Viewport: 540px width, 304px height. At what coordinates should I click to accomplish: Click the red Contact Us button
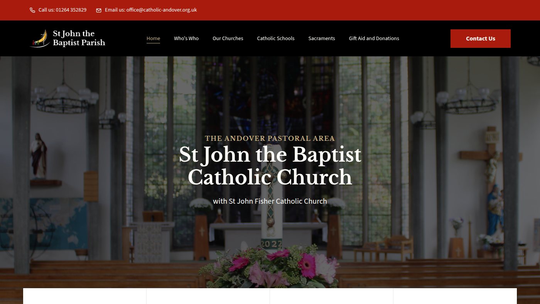pos(481,39)
